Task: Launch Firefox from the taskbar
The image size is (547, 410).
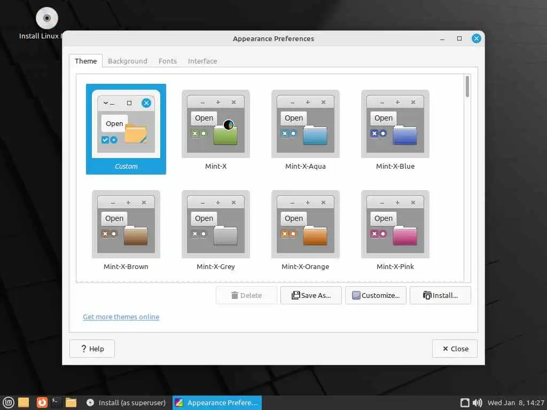Action: (42, 403)
